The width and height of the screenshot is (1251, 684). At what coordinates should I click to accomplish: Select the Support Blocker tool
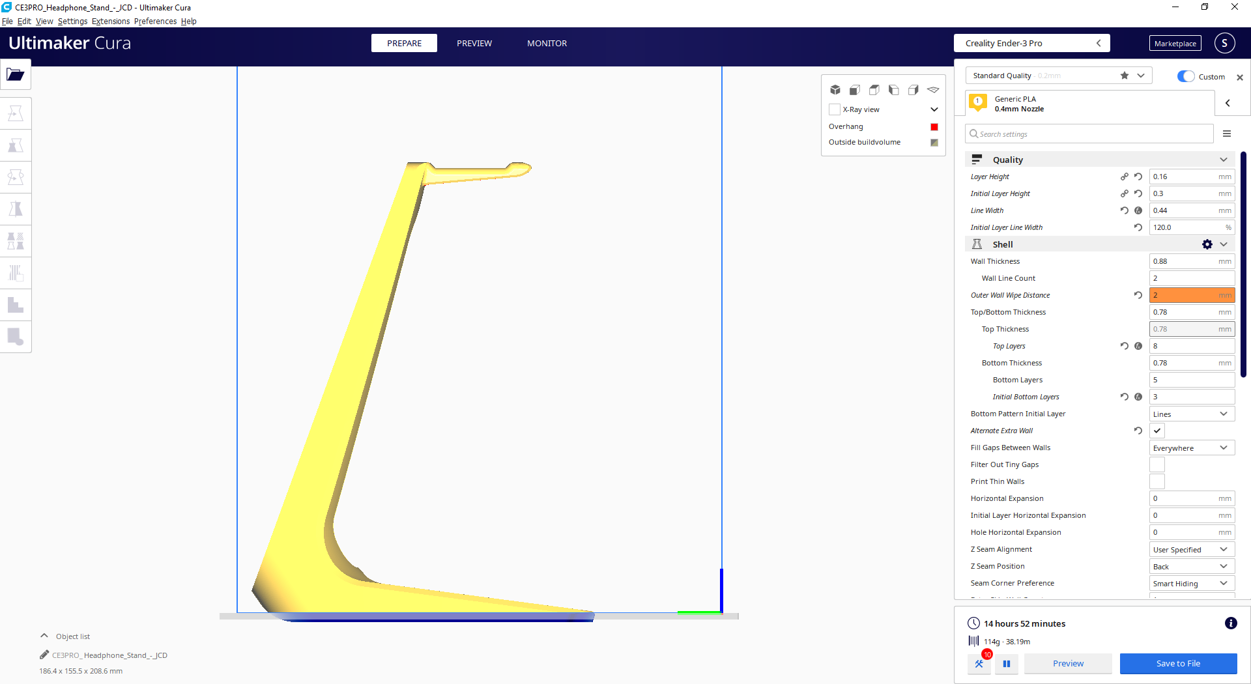click(16, 273)
